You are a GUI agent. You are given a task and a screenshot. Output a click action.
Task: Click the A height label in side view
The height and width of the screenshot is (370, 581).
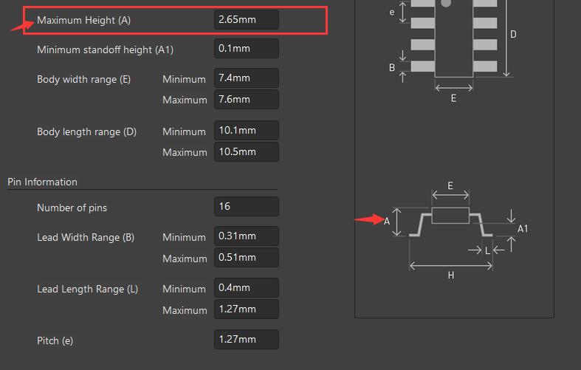click(387, 222)
